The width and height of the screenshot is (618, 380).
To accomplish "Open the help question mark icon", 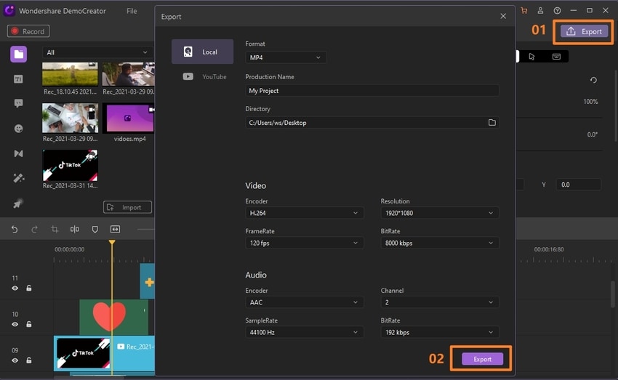I will 557,11.
